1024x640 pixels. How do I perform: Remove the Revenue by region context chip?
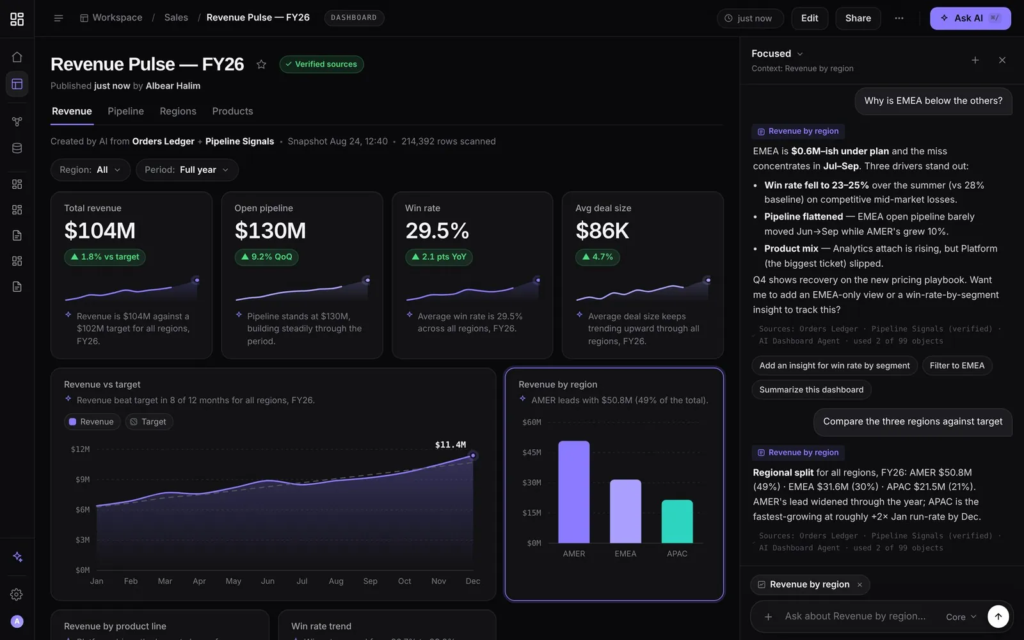point(860,584)
